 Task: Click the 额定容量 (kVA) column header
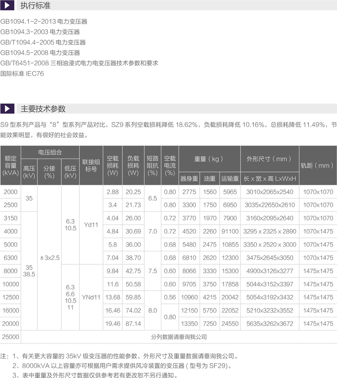point(10,165)
